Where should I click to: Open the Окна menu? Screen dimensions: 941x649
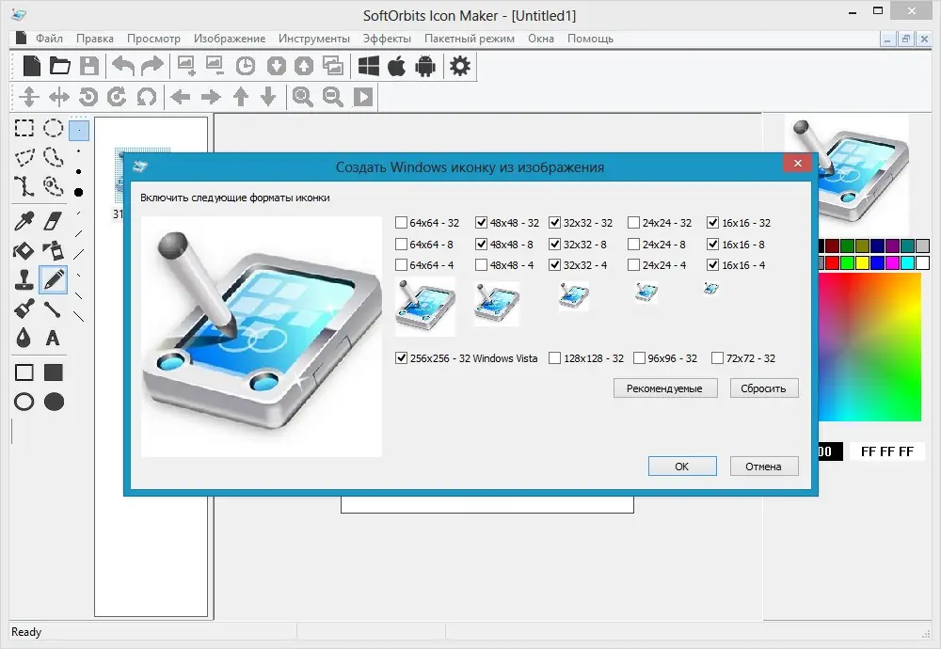point(541,39)
